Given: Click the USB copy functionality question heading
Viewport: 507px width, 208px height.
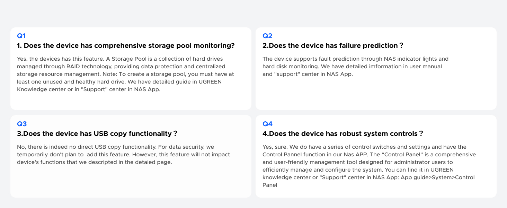Looking at the screenshot, I should pos(97,134).
